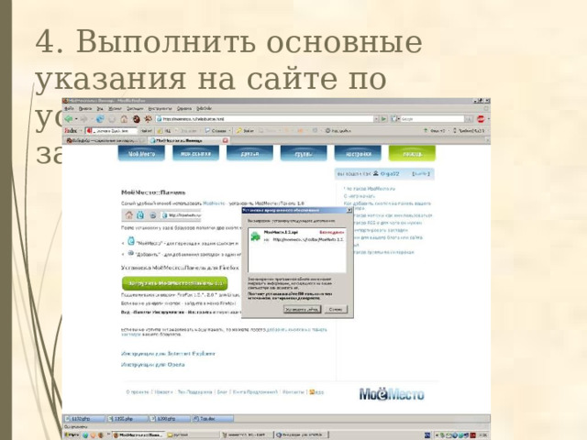Close the second browser tab with red X
Viewport: 587px width, 440px height.
point(226,140)
